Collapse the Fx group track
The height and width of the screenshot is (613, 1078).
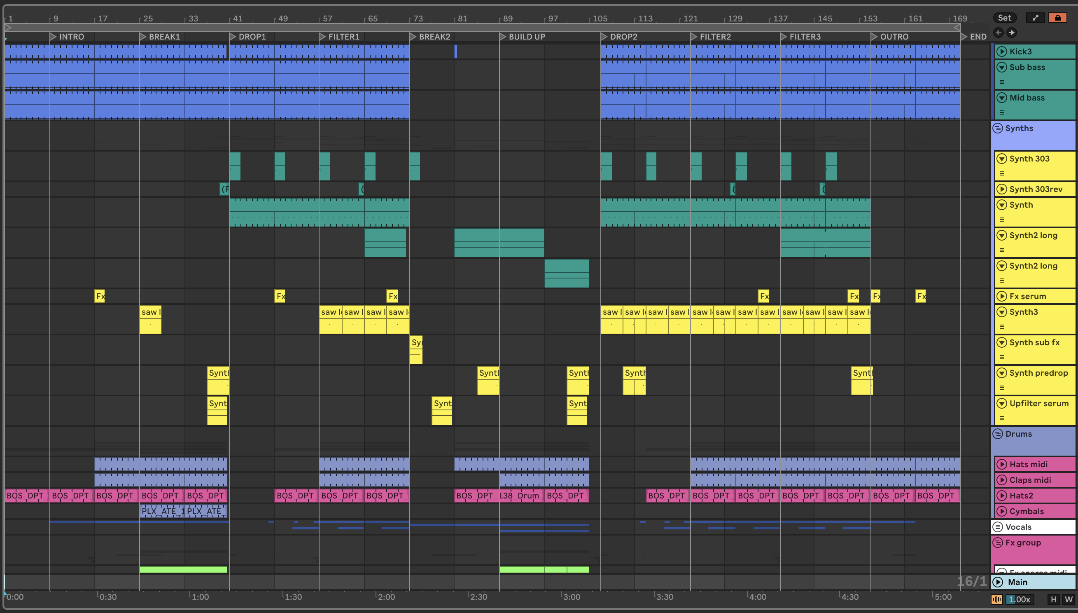click(997, 543)
